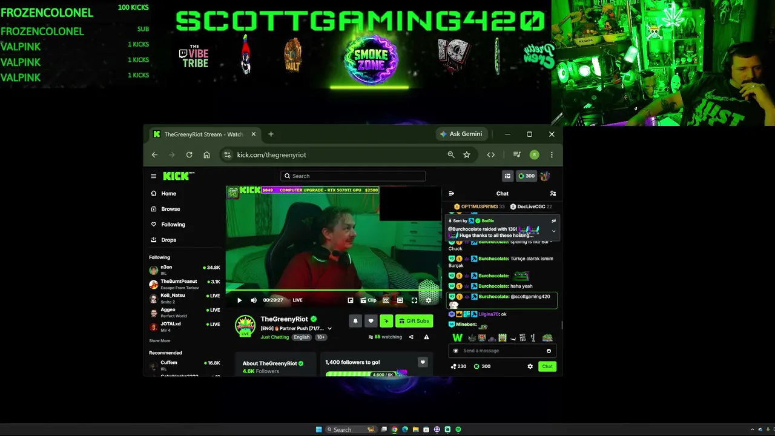The image size is (775, 436).
Task: Click the Ask Gemini button
Action: click(461, 134)
